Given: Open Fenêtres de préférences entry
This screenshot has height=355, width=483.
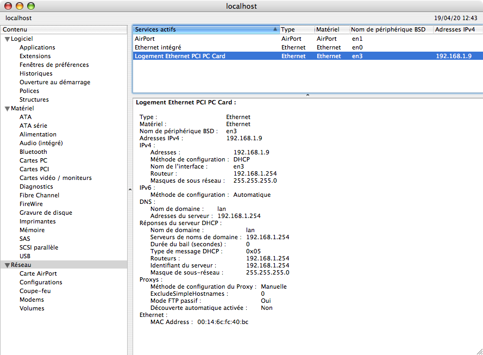Looking at the screenshot, I should tap(54, 65).
